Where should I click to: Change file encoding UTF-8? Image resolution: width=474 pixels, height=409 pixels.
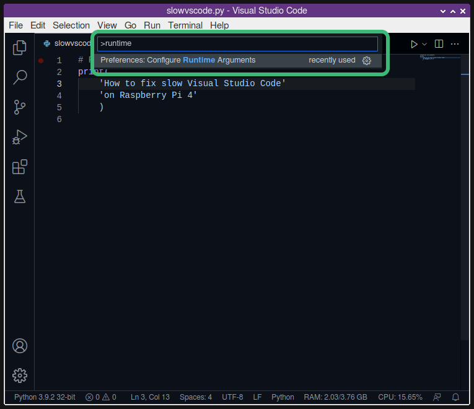[x=232, y=397]
